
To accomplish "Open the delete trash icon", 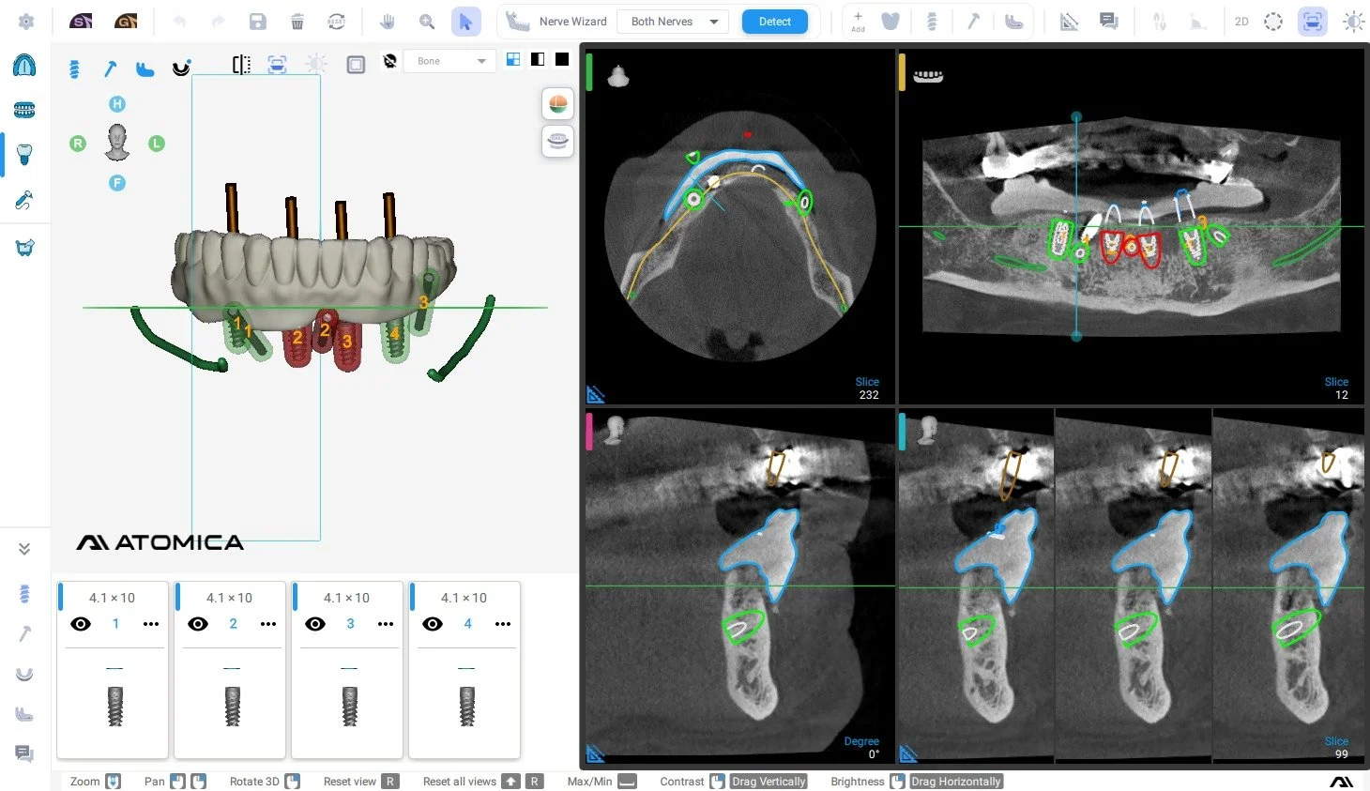I will click(x=297, y=21).
